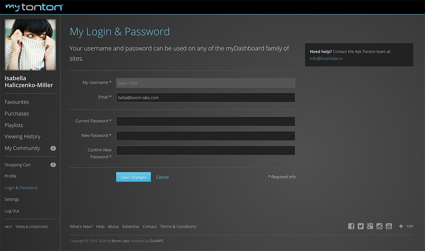Click the myTonton logo
Viewport: 425px width, 251px height.
(34, 7)
